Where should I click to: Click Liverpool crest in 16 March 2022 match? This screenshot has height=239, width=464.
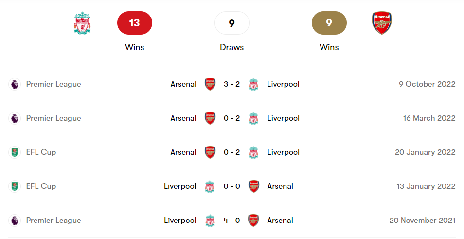coord(253,118)
